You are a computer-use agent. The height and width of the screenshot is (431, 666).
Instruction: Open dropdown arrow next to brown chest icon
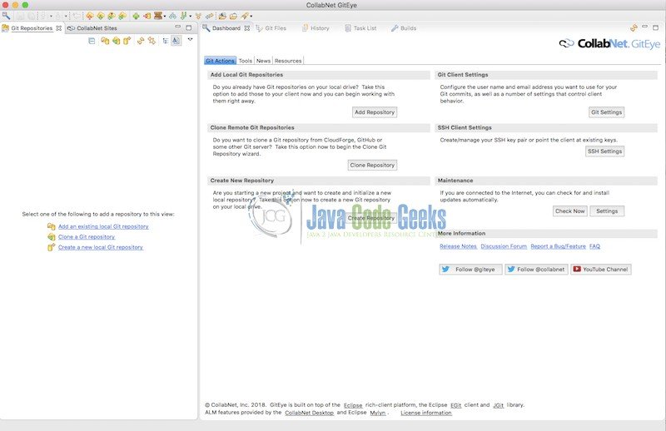point(165,16)
